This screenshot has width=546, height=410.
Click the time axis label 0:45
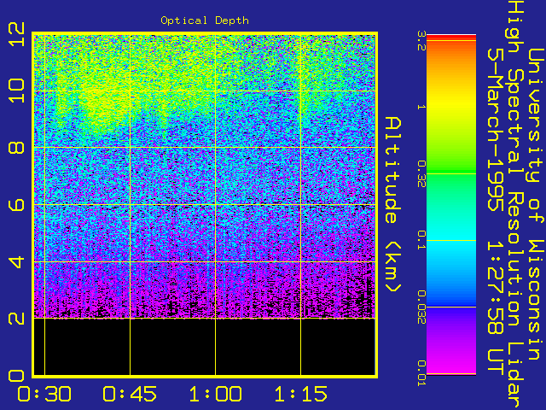(x=130, y=395)
